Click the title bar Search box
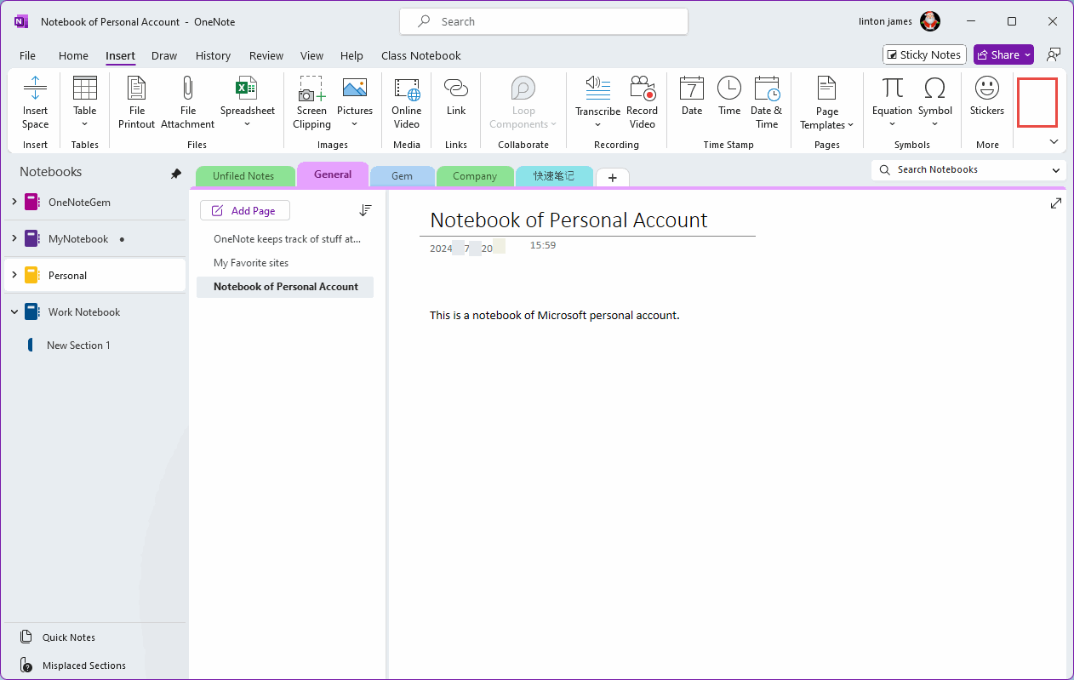Screen dimensions: 1074x680 tap(543, 21)
